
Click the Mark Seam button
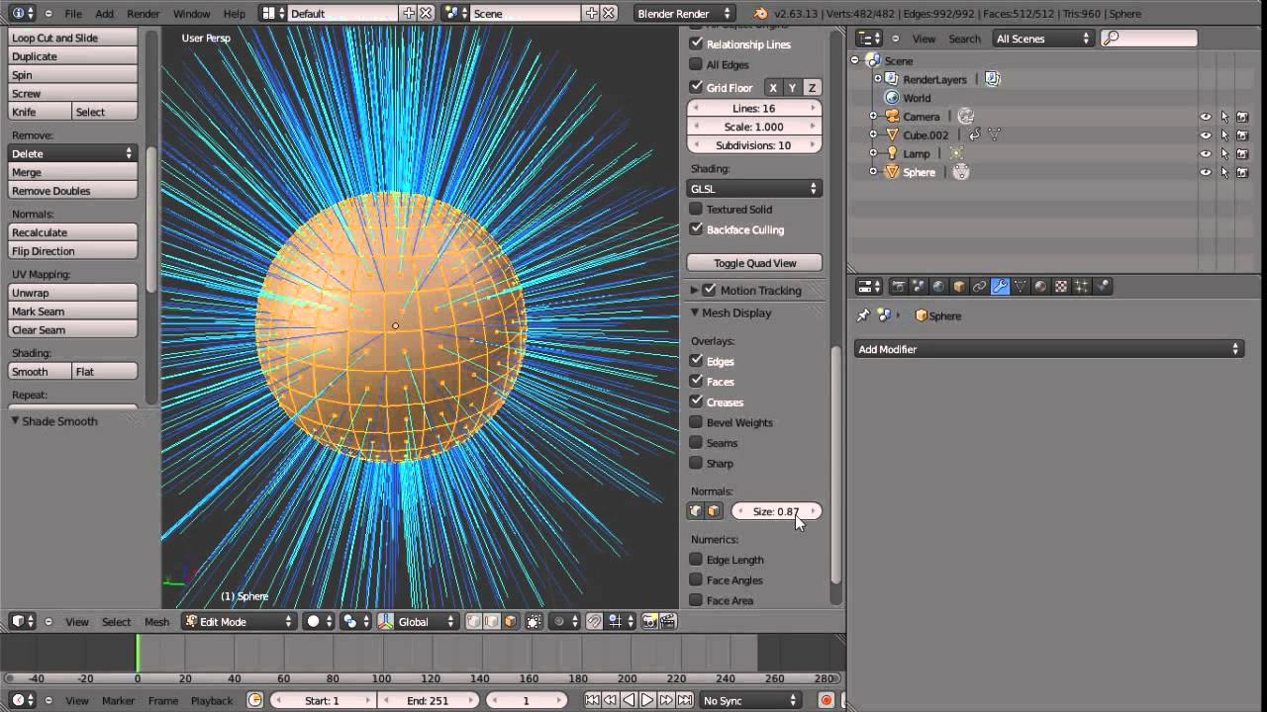tap(72, 311)
